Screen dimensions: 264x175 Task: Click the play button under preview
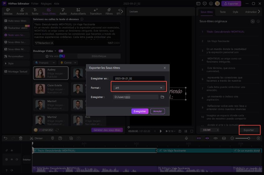click(x=161, y=131)
